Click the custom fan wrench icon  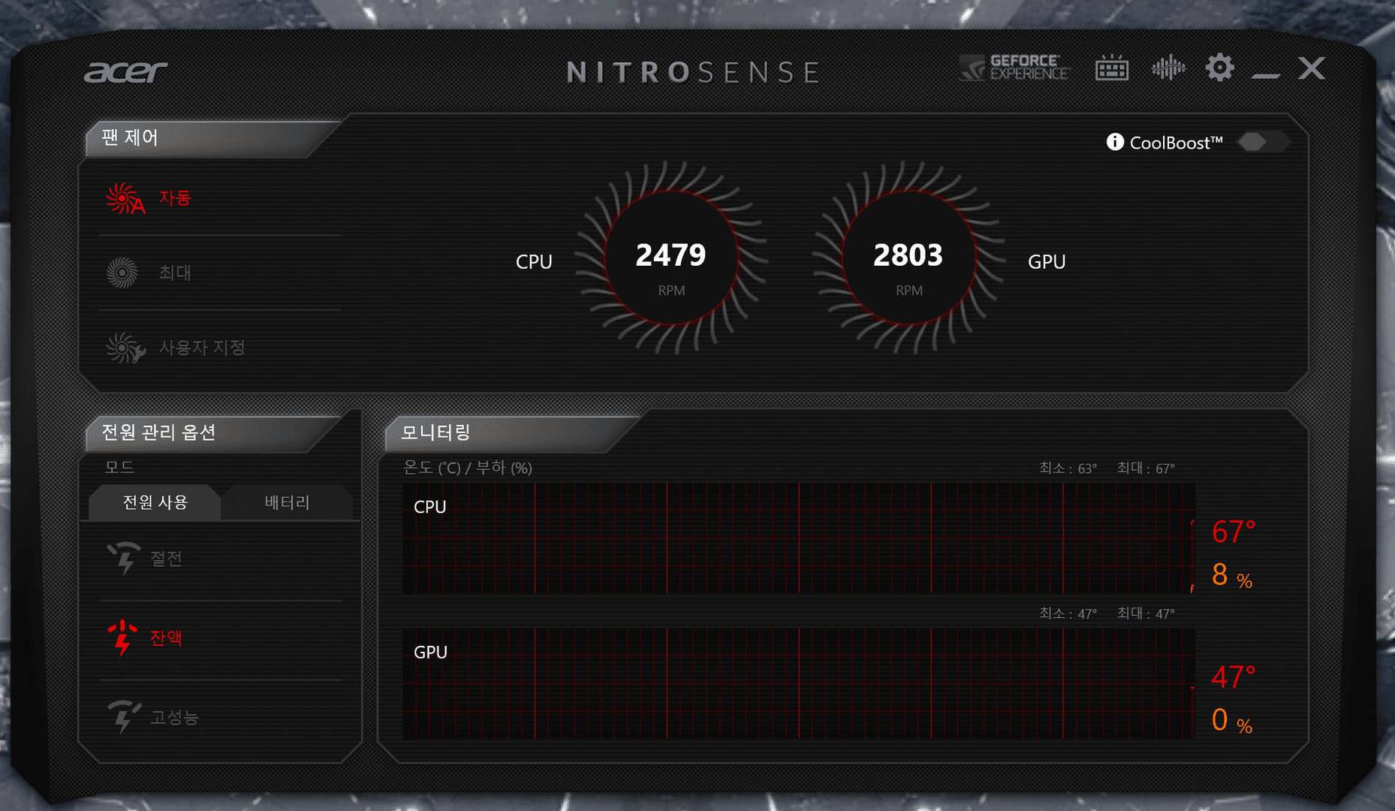point(125,348)
